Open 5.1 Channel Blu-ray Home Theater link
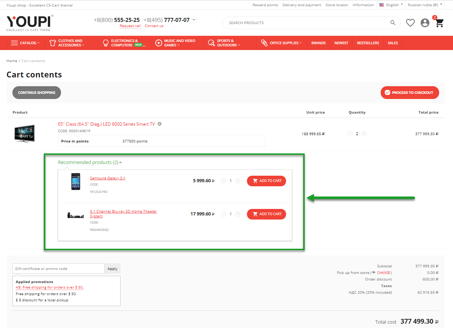Image resolution: width=453 pixels, height=328 pixels. 123,214
